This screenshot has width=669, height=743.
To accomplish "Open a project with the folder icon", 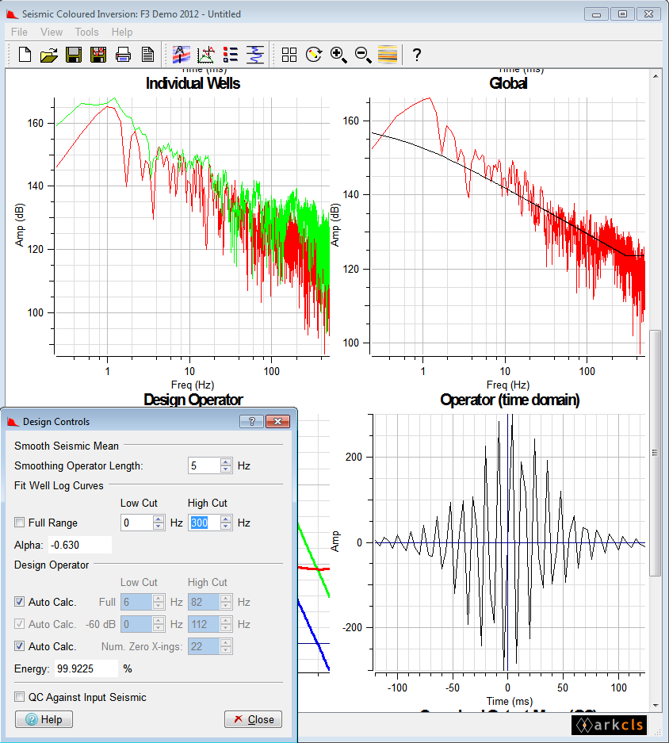I will pyautogui.click(x=49, y=55).
